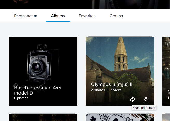This screenshot has height=121, width=170.
Task: Click the '1 view' text on Olympus album
Action: [116, 90]
